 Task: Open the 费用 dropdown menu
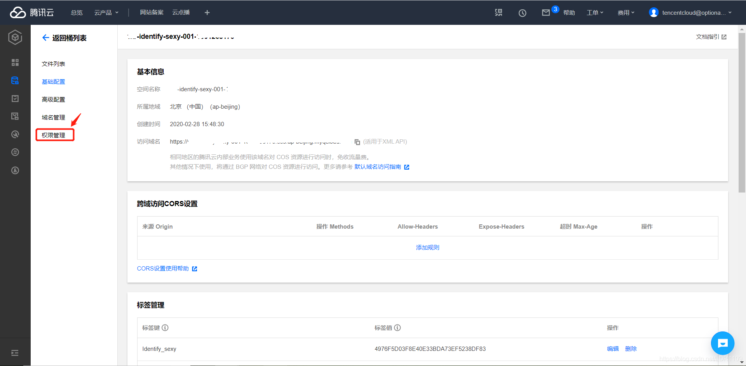[x=626, y=12]
